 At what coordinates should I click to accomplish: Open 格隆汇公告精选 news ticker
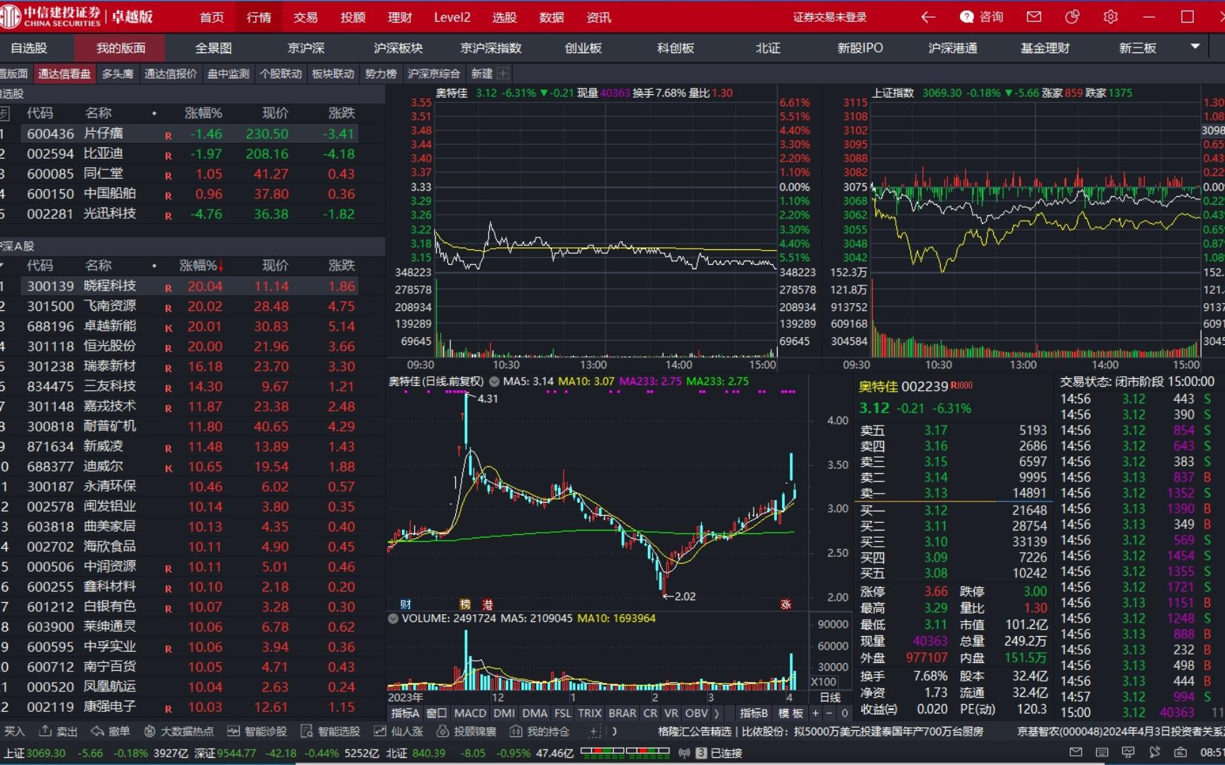[694, 731]
